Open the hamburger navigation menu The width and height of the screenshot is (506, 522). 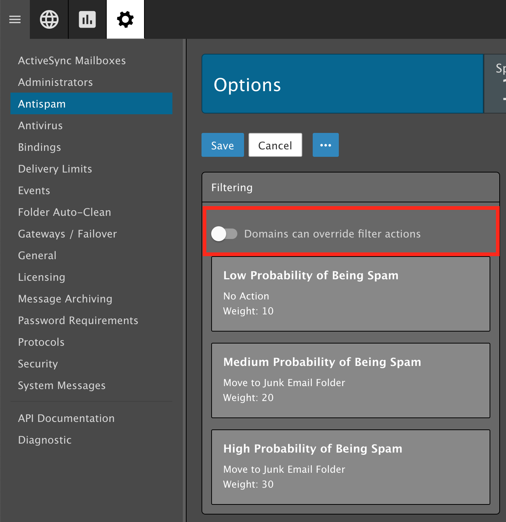[x=15, y=19]
